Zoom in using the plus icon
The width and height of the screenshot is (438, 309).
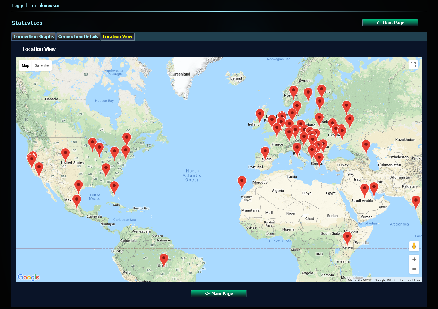coord(414,259)
